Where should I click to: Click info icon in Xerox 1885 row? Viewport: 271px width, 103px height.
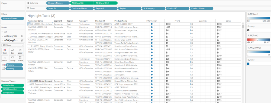click(x=152, y=75)
